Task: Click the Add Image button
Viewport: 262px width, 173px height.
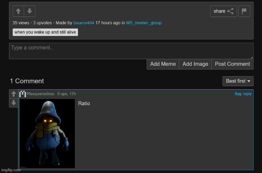Action: 195,64
